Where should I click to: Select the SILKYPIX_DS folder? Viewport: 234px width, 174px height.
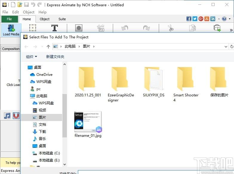(153, 82)
